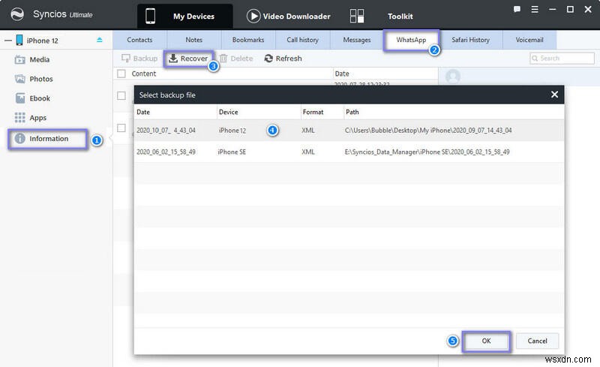
Task: Open Apps in the sidebar
Action: click(31, 118)
